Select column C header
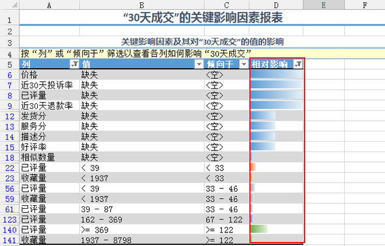The height and width of the screenshot is (246, 385). [227, 5]
